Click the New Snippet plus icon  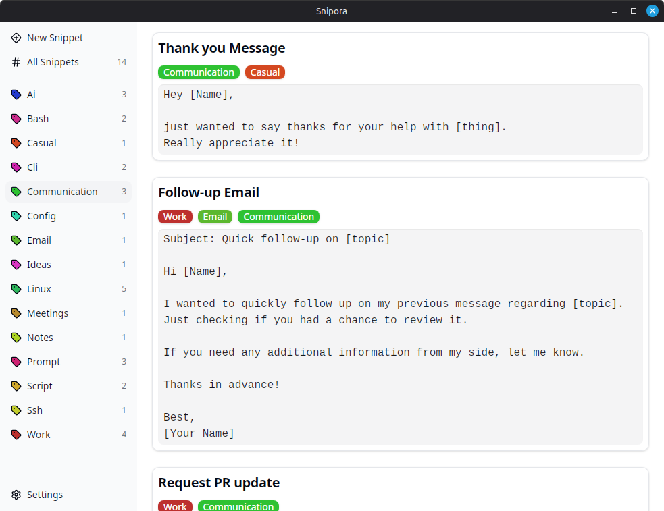16,38
